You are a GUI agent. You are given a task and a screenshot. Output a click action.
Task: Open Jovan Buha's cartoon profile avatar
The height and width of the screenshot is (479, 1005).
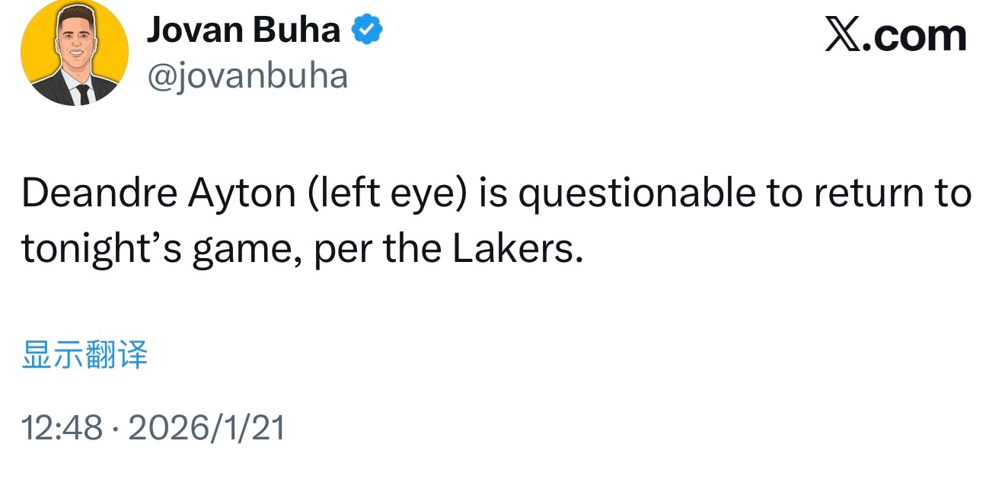click(75, 53)
